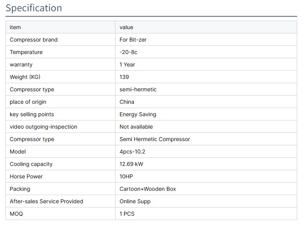303x225 pixels.
Task: Select the "Energy Saving" value
Action: point(138,114)
